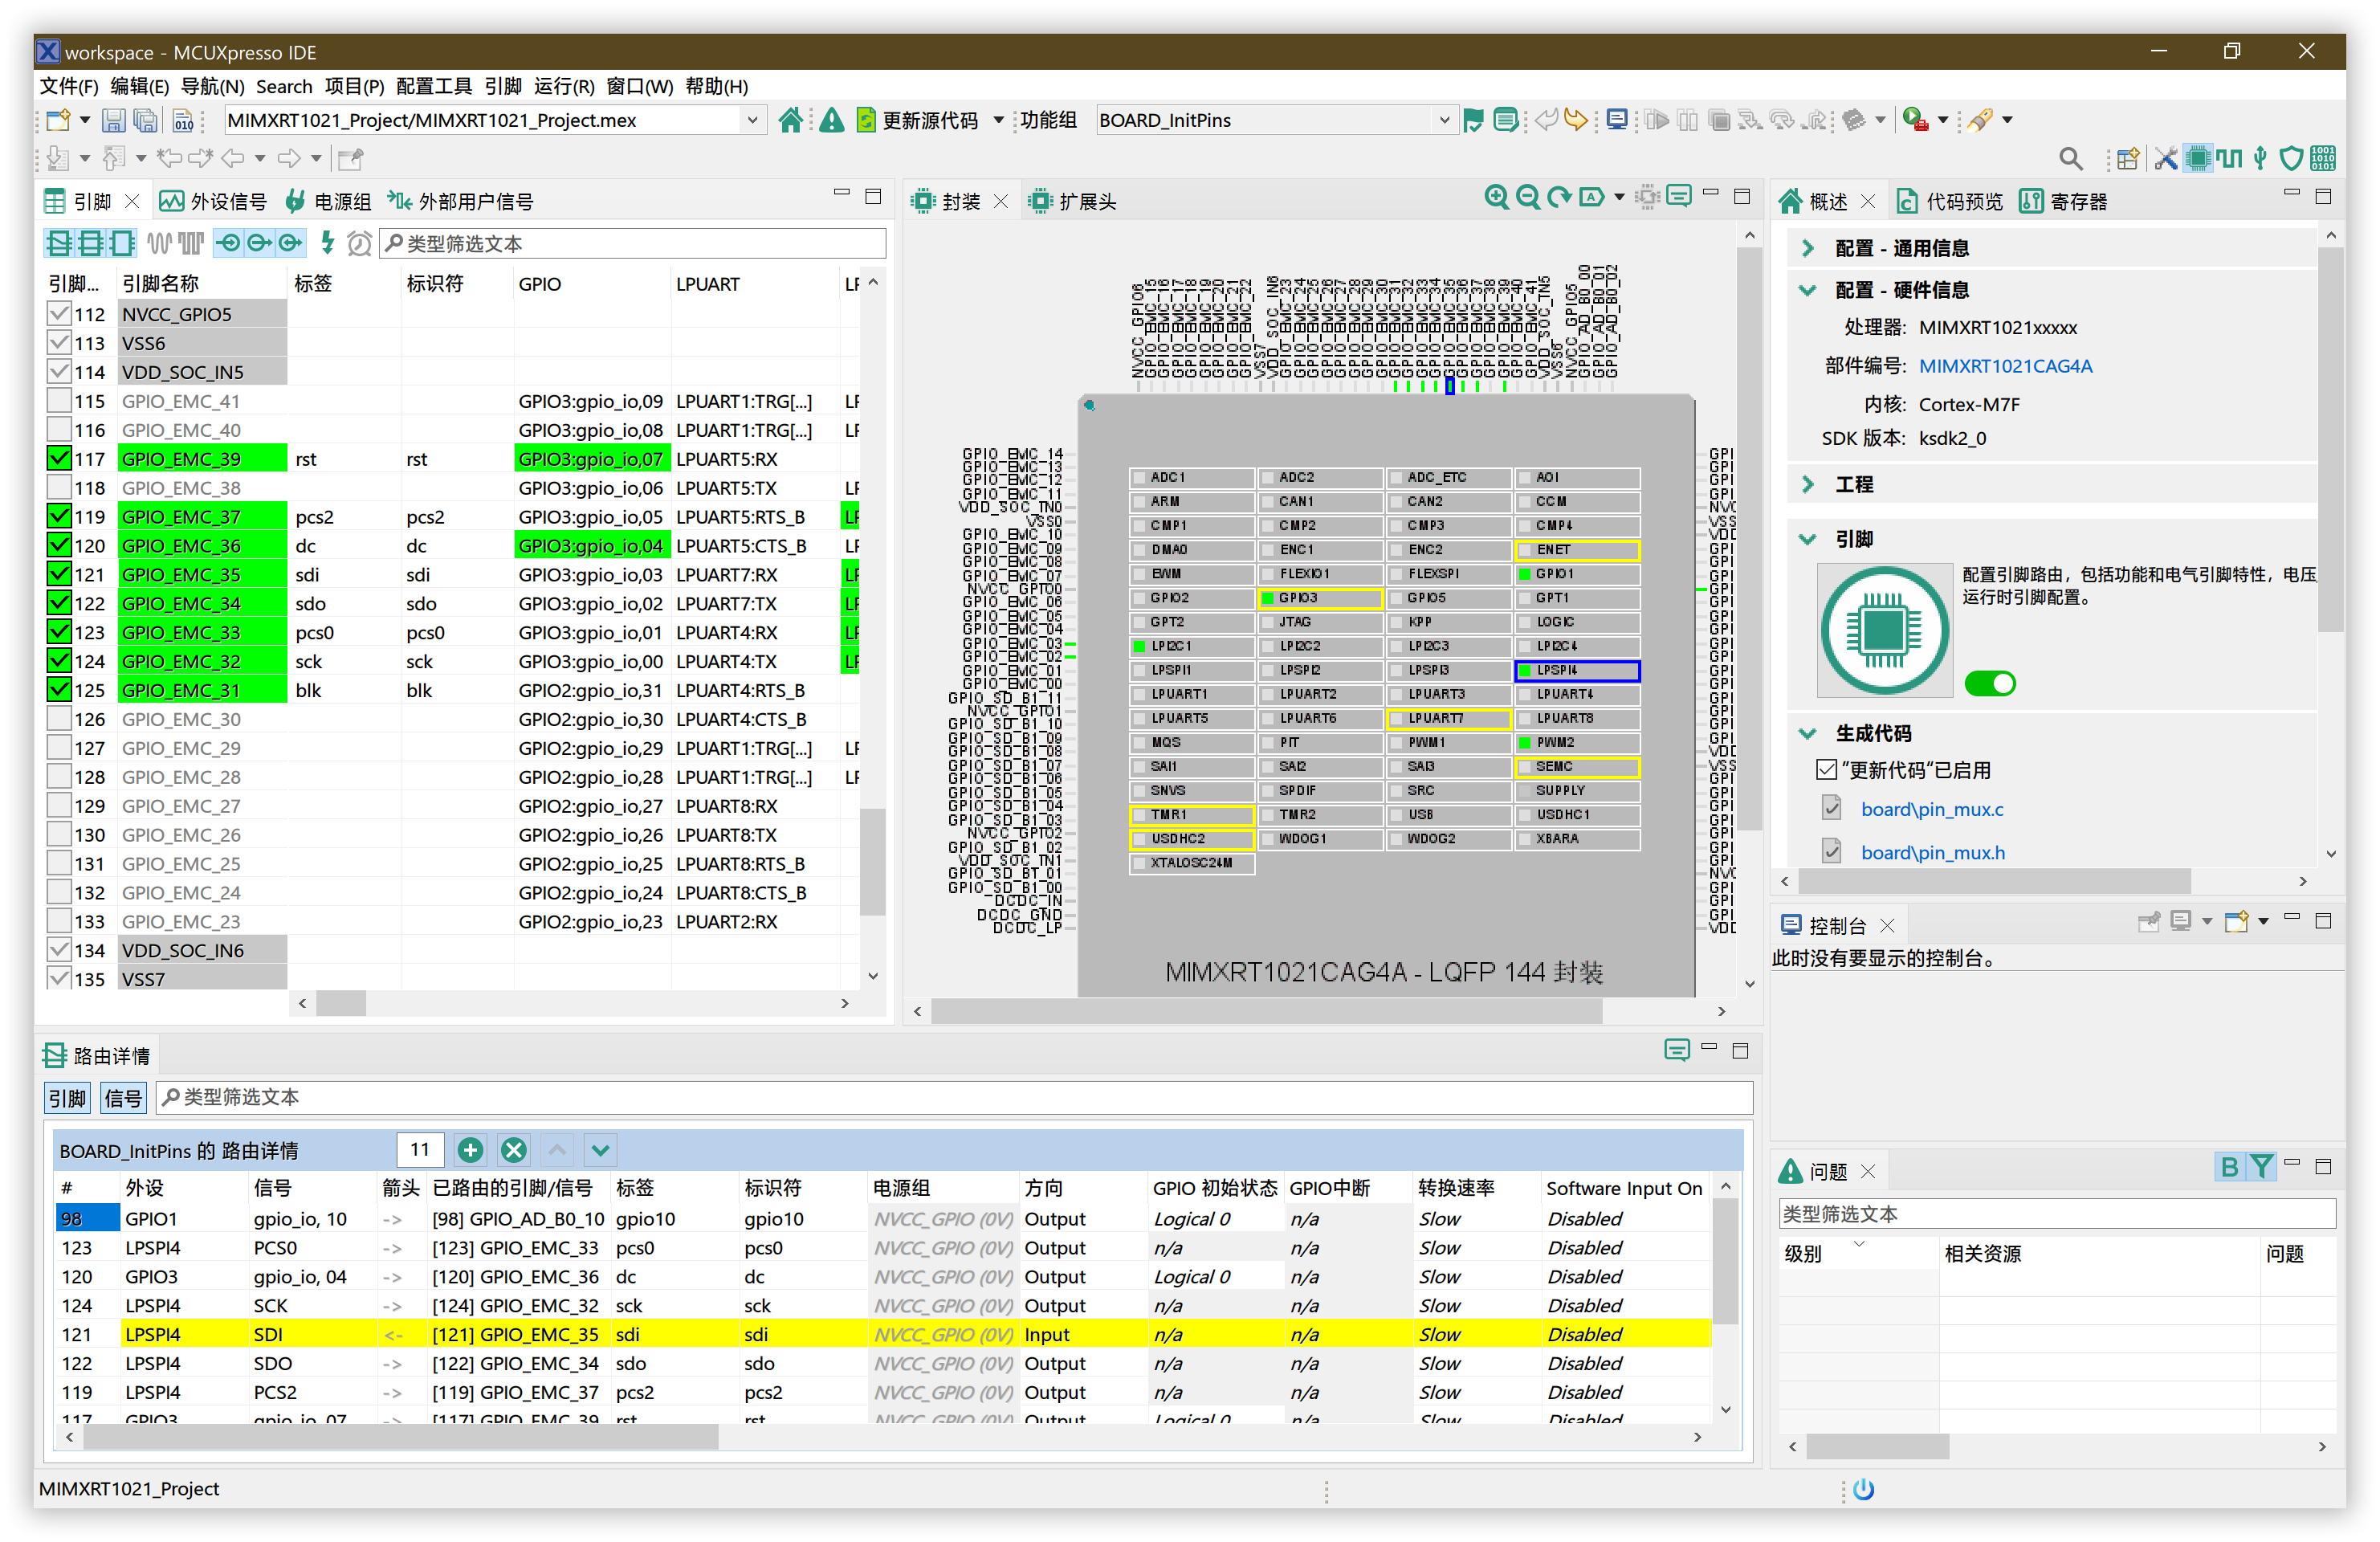Zoom out of the package view

tap(1527, 197)
